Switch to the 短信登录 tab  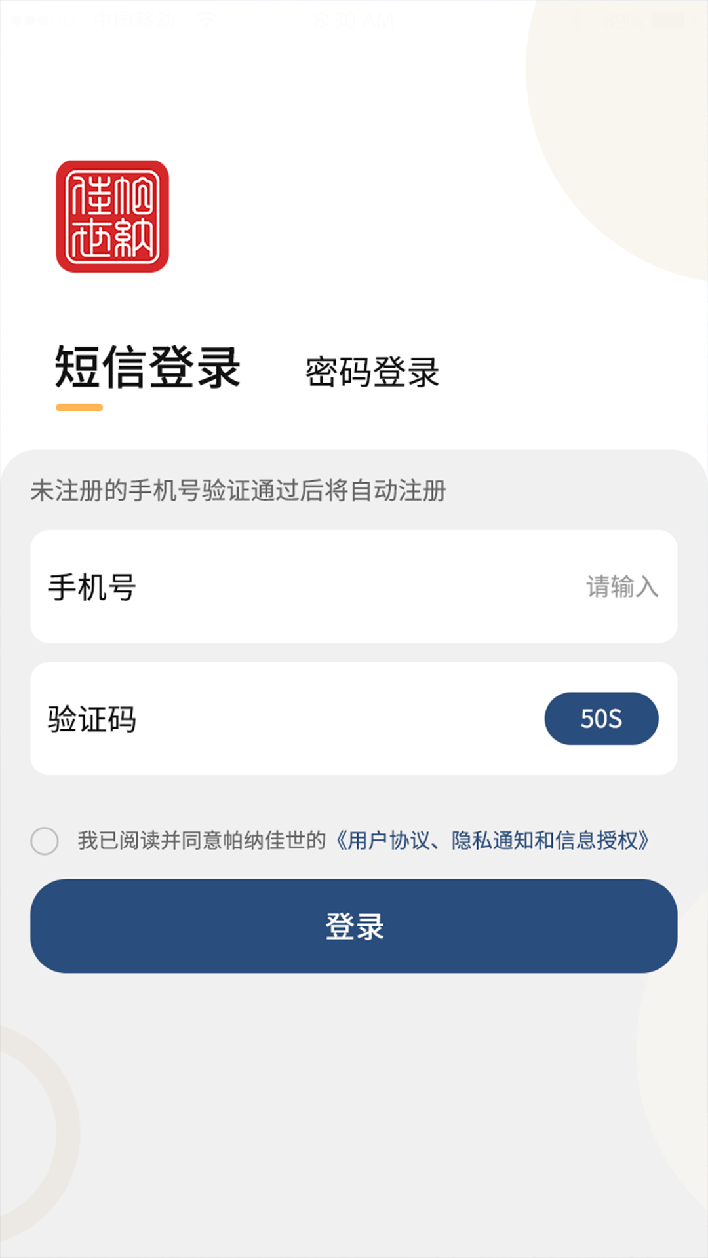pyautogui.click(x=147, y=368)
